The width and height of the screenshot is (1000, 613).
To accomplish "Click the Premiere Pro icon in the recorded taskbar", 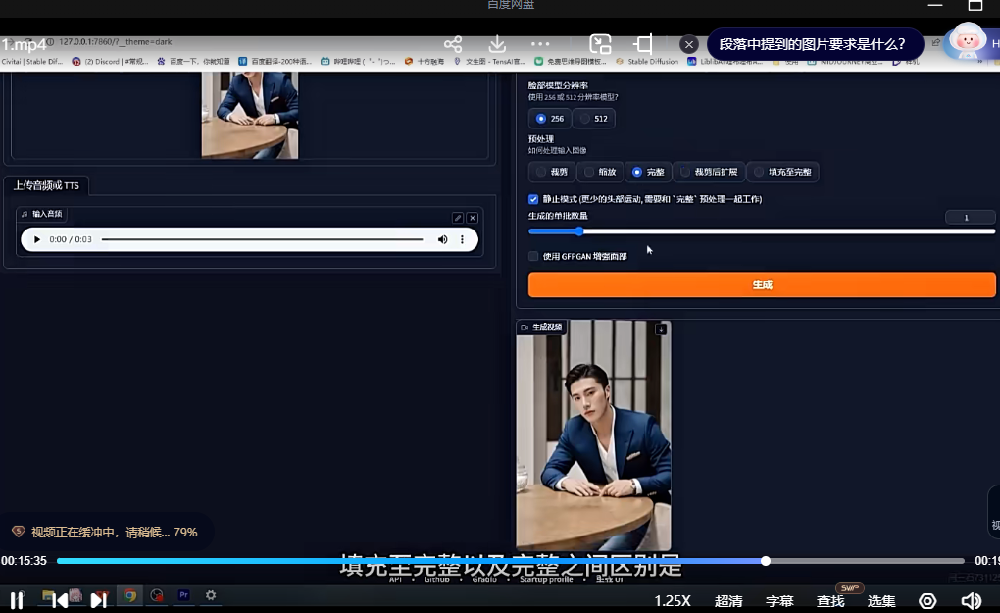I will click(x=183, y=595).
